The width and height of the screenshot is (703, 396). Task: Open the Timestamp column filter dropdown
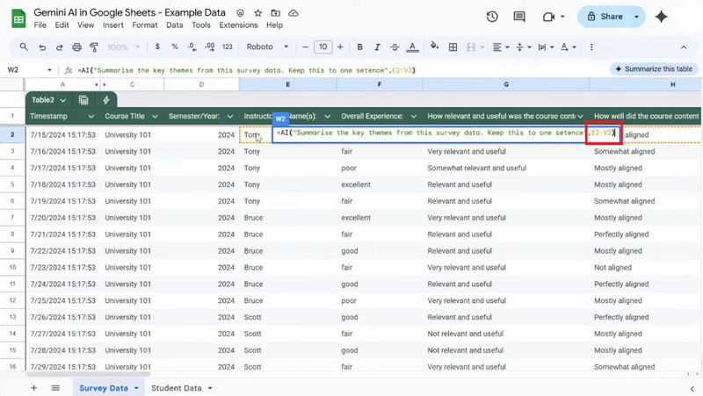[x=91, y=116]
